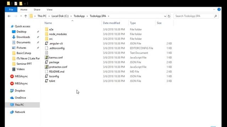Click the README.md file icon
Image resolution: width=227 pixels, height=127 pixels.
coord(46,72)
